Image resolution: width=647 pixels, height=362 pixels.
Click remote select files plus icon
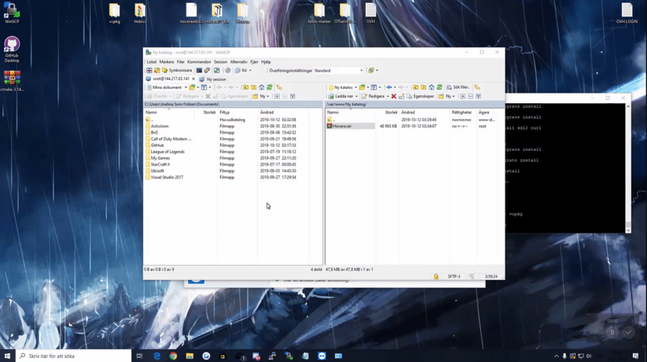click(463, 96)
